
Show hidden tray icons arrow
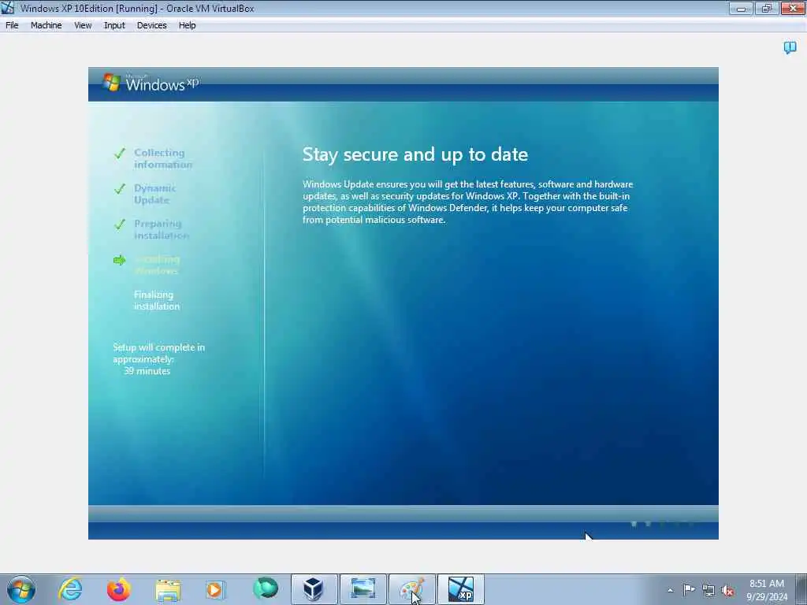click(670, 590)
